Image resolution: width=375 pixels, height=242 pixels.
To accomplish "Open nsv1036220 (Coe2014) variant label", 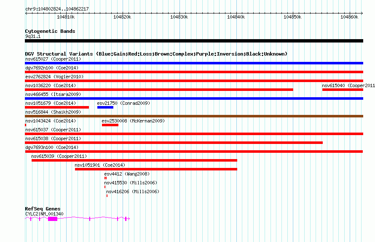I will click(51, 85).
